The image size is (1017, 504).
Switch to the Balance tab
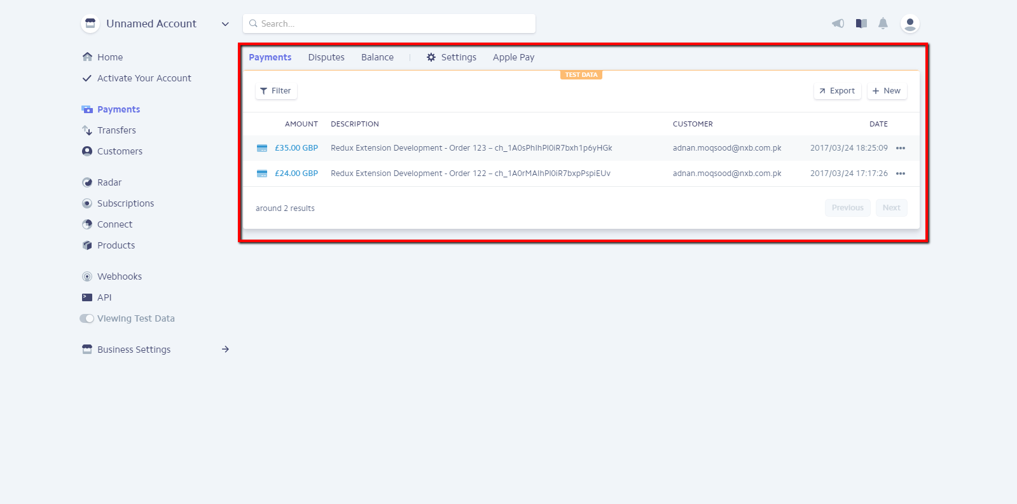[377, 57]
